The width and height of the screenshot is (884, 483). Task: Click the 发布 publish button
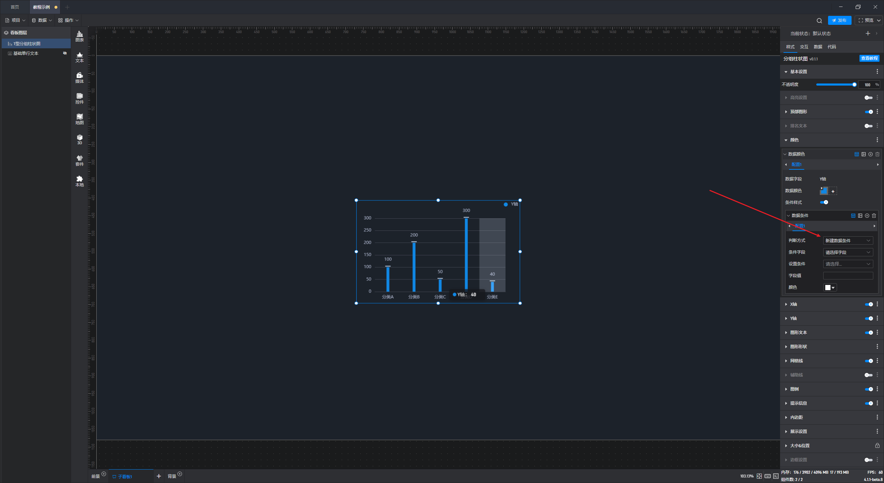click(839, 20)
